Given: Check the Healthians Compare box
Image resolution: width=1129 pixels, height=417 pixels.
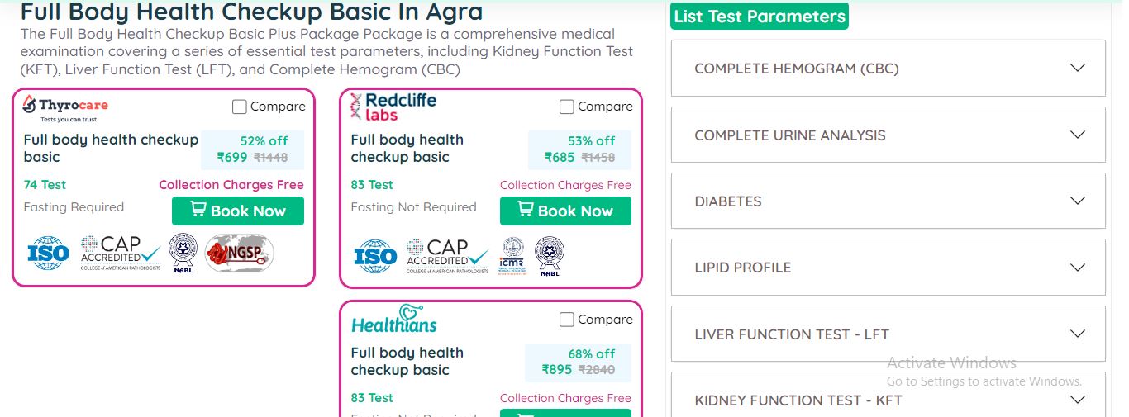Looking at the screenshot, I should 567,320.
